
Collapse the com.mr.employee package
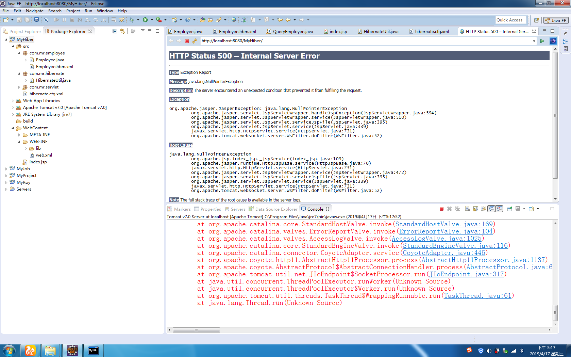(x=19, y=53)
